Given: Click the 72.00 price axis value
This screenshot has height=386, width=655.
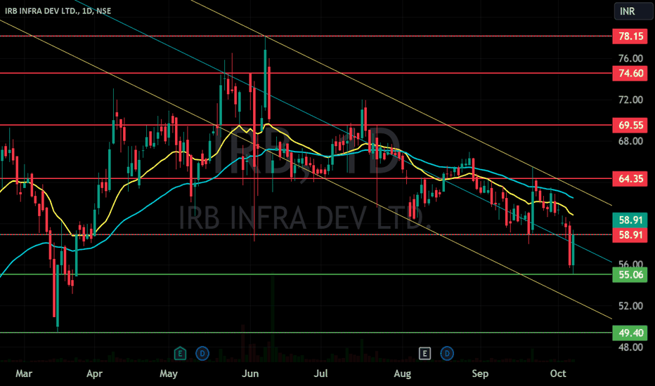Looking at the screenshot, I should (x=630, y=100).
